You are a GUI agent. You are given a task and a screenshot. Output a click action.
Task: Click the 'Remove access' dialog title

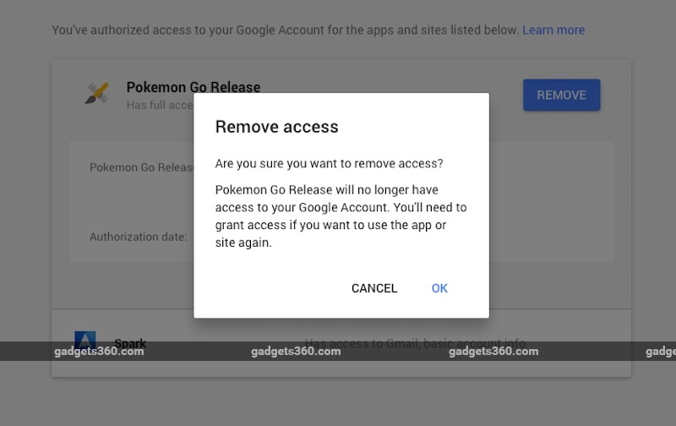coord(277,127)
